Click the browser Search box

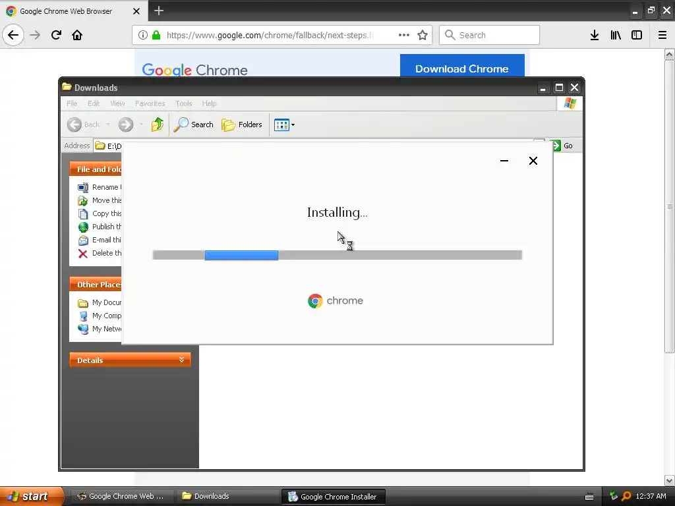point(490,35)
